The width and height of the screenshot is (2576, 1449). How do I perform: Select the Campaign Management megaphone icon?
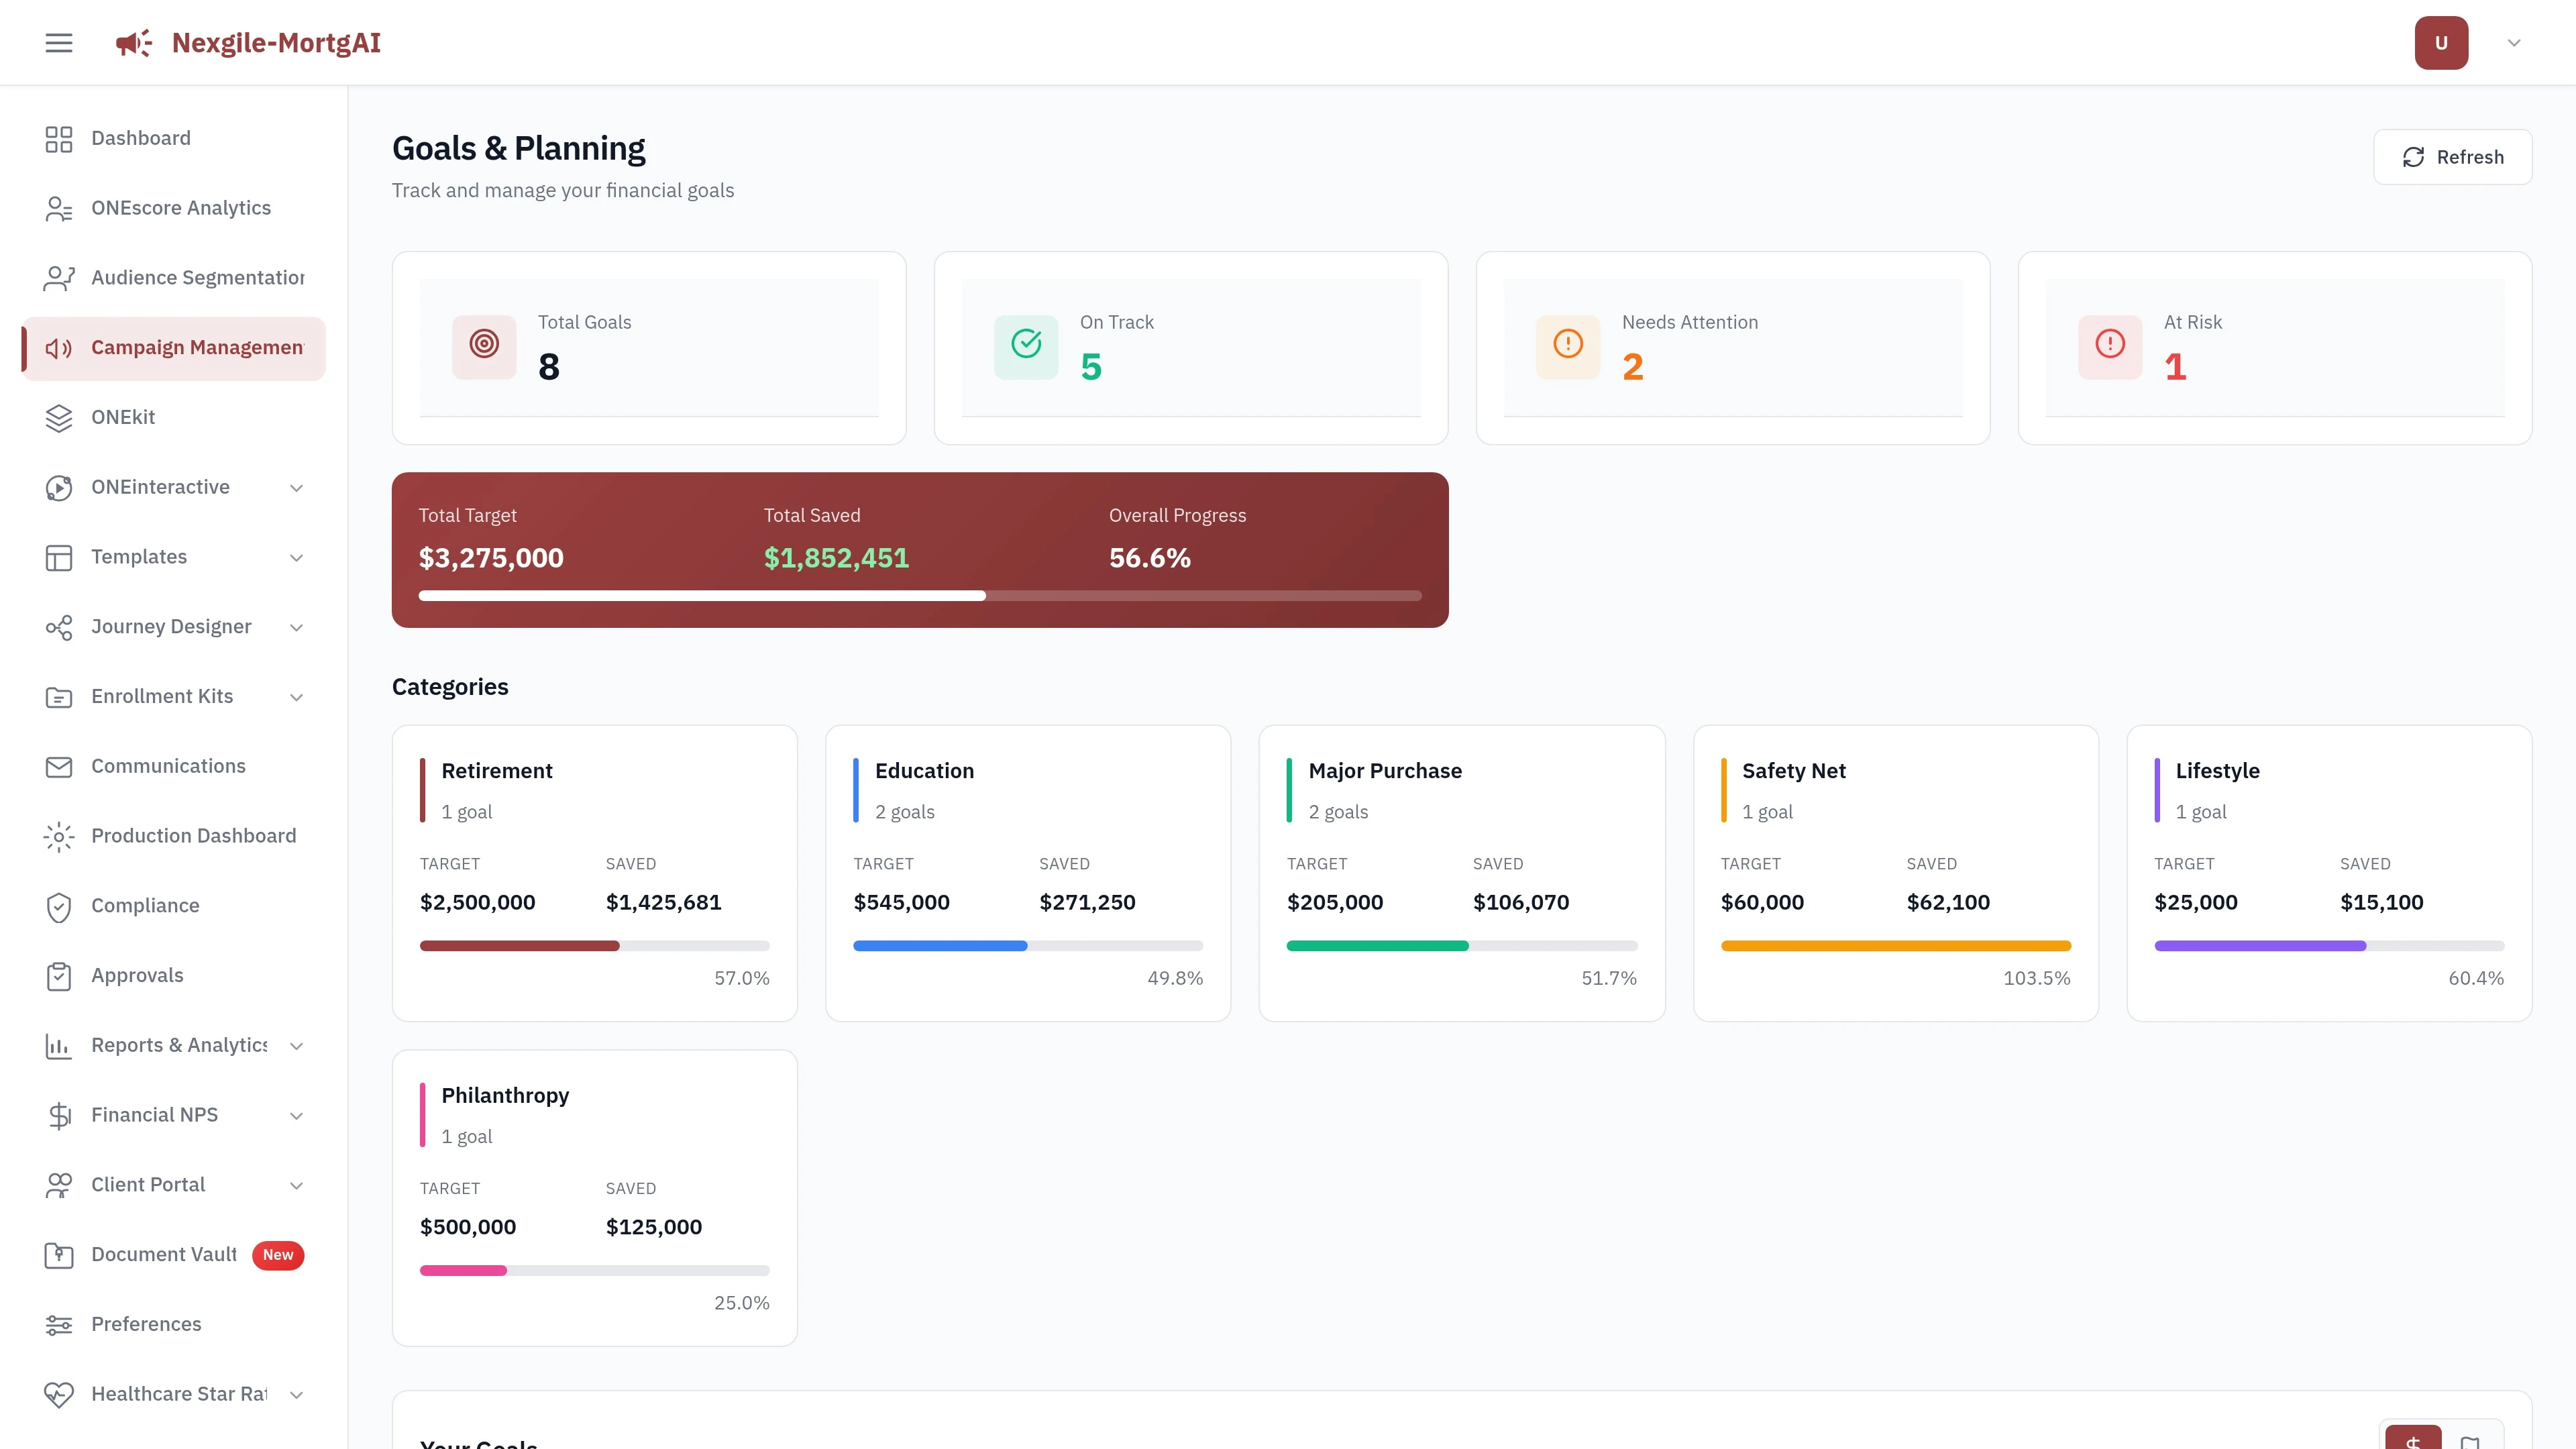click(x=58, y=348)
